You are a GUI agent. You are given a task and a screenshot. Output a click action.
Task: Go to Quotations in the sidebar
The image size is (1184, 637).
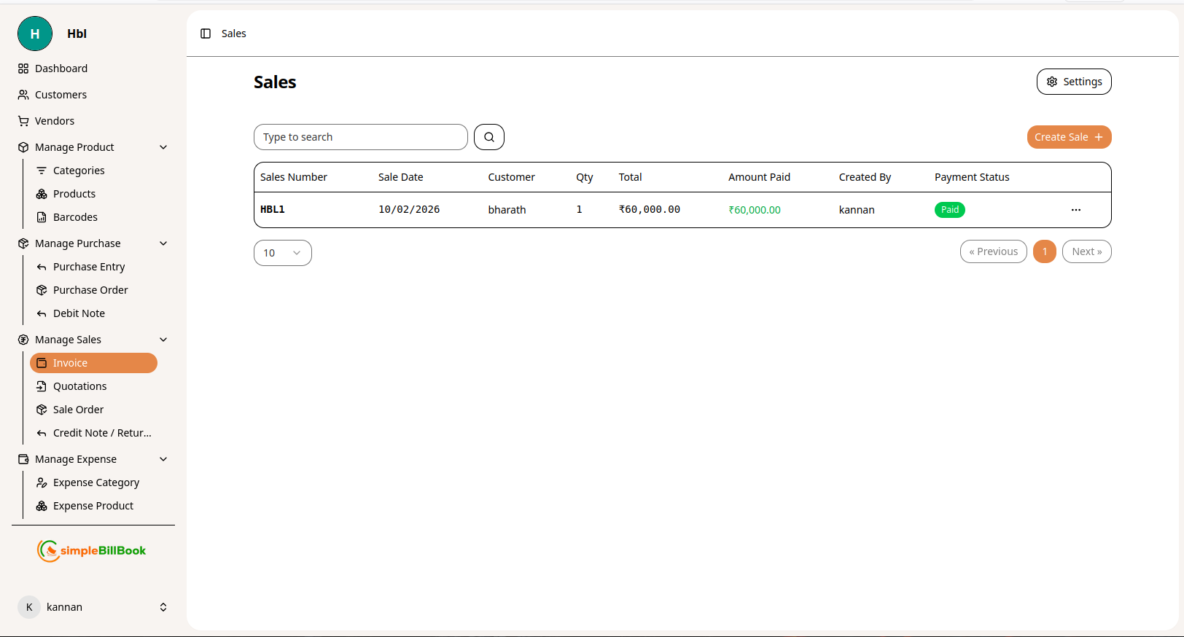click(x=80, y=386)
